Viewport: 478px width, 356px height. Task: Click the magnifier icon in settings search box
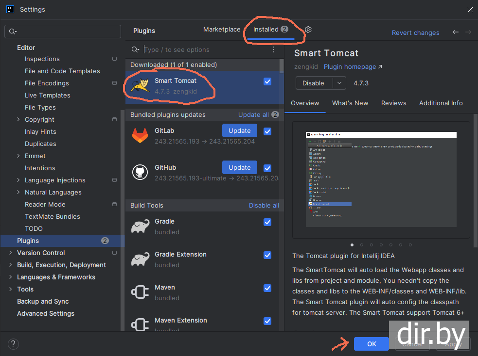coord(13,32)
